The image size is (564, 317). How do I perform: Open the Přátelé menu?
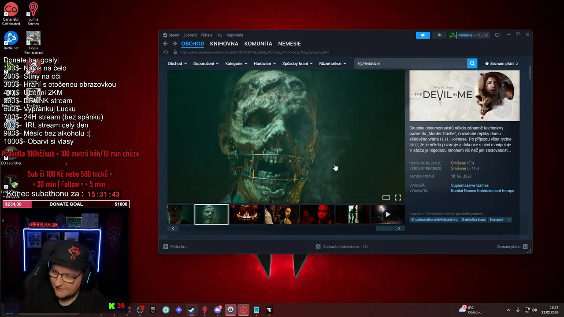click(206, 35)
